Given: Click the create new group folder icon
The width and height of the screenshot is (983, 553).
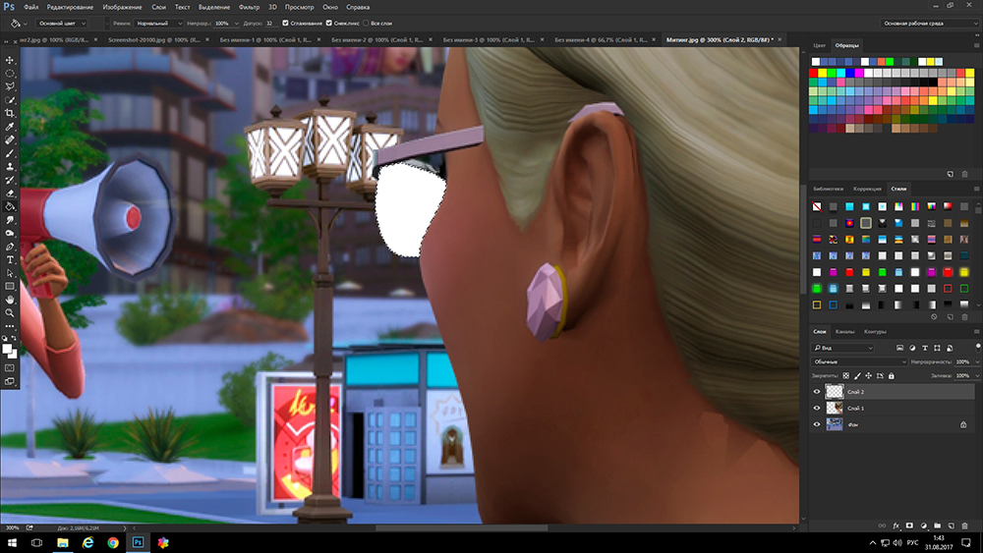Looking at the screenshot, I should tap(938, 525).
